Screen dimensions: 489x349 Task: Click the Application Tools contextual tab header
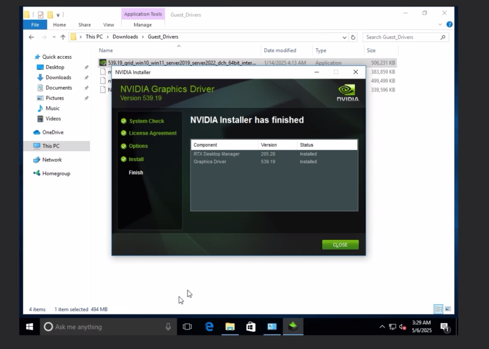click(x=143, y=14)
